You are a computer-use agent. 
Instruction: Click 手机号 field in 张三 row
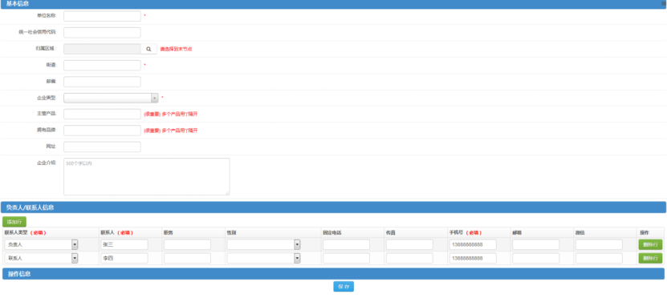point(473,244)
